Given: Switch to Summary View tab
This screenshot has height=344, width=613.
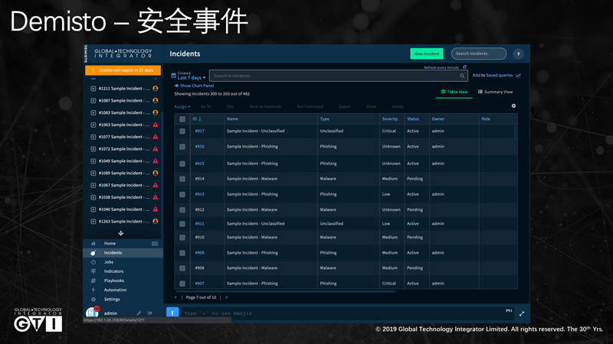Looking at the screenshot, I should (x=495, y=92).
